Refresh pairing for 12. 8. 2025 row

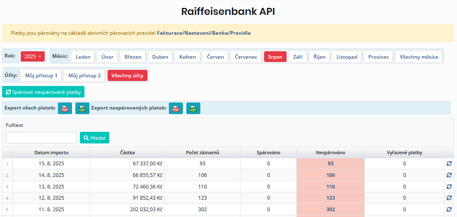pyautogui.click(x=449, y=198)
